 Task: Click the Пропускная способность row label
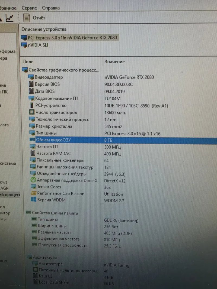[63, 245]
